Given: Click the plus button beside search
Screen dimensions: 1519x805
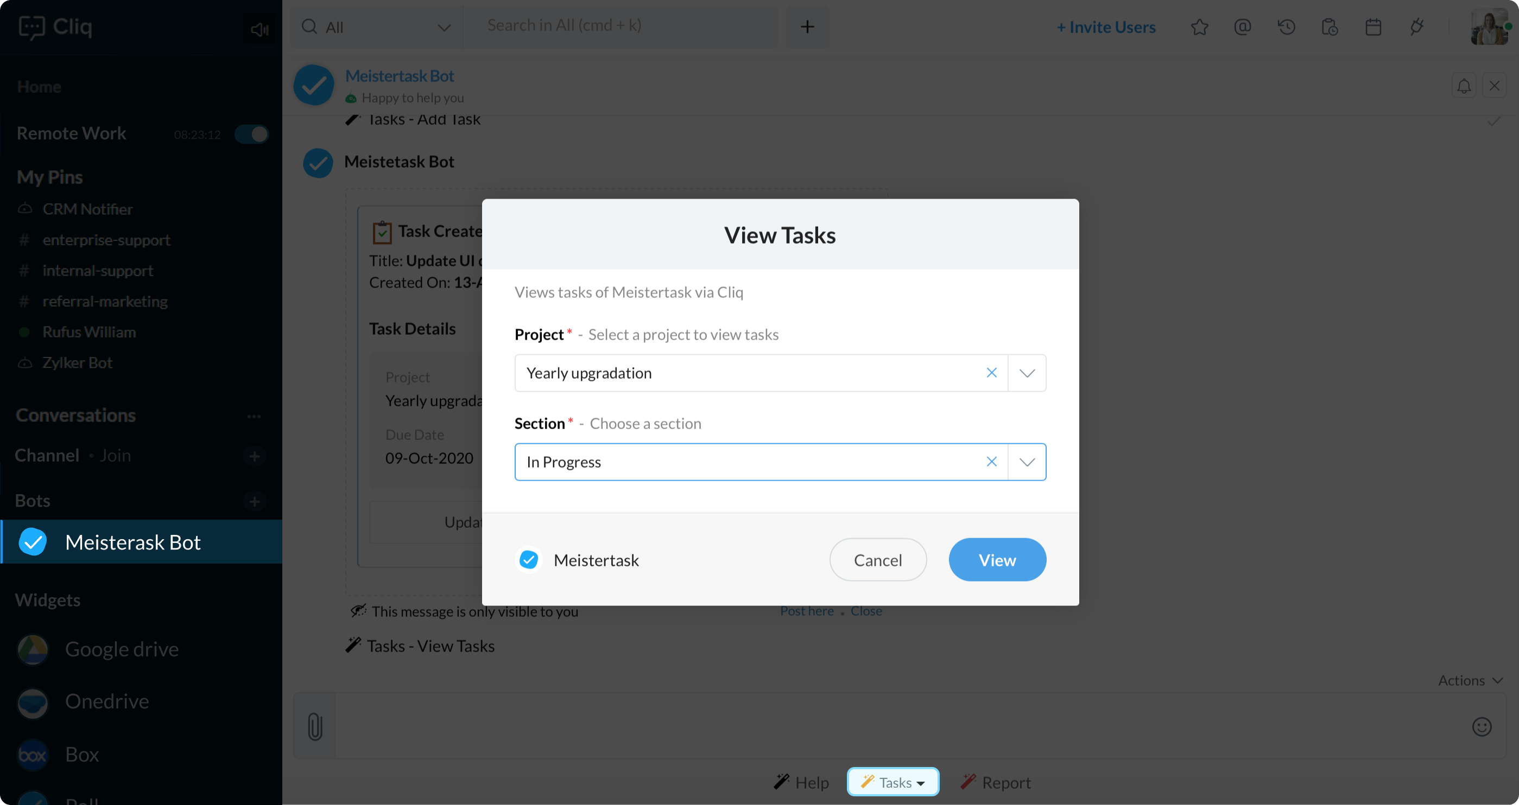Looking at the screenshot, I should coord(807,27).
